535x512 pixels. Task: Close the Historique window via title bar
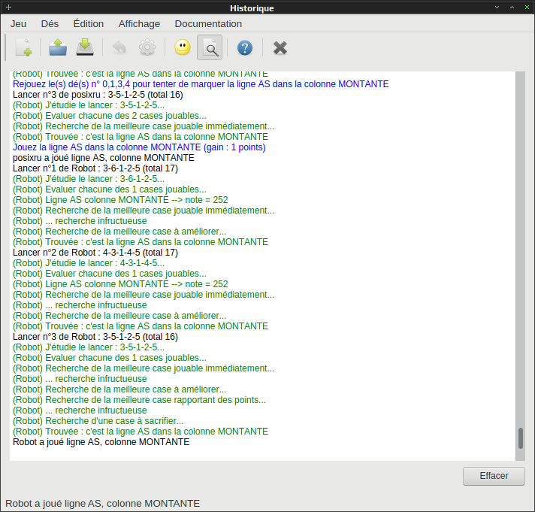coord(527,8)
